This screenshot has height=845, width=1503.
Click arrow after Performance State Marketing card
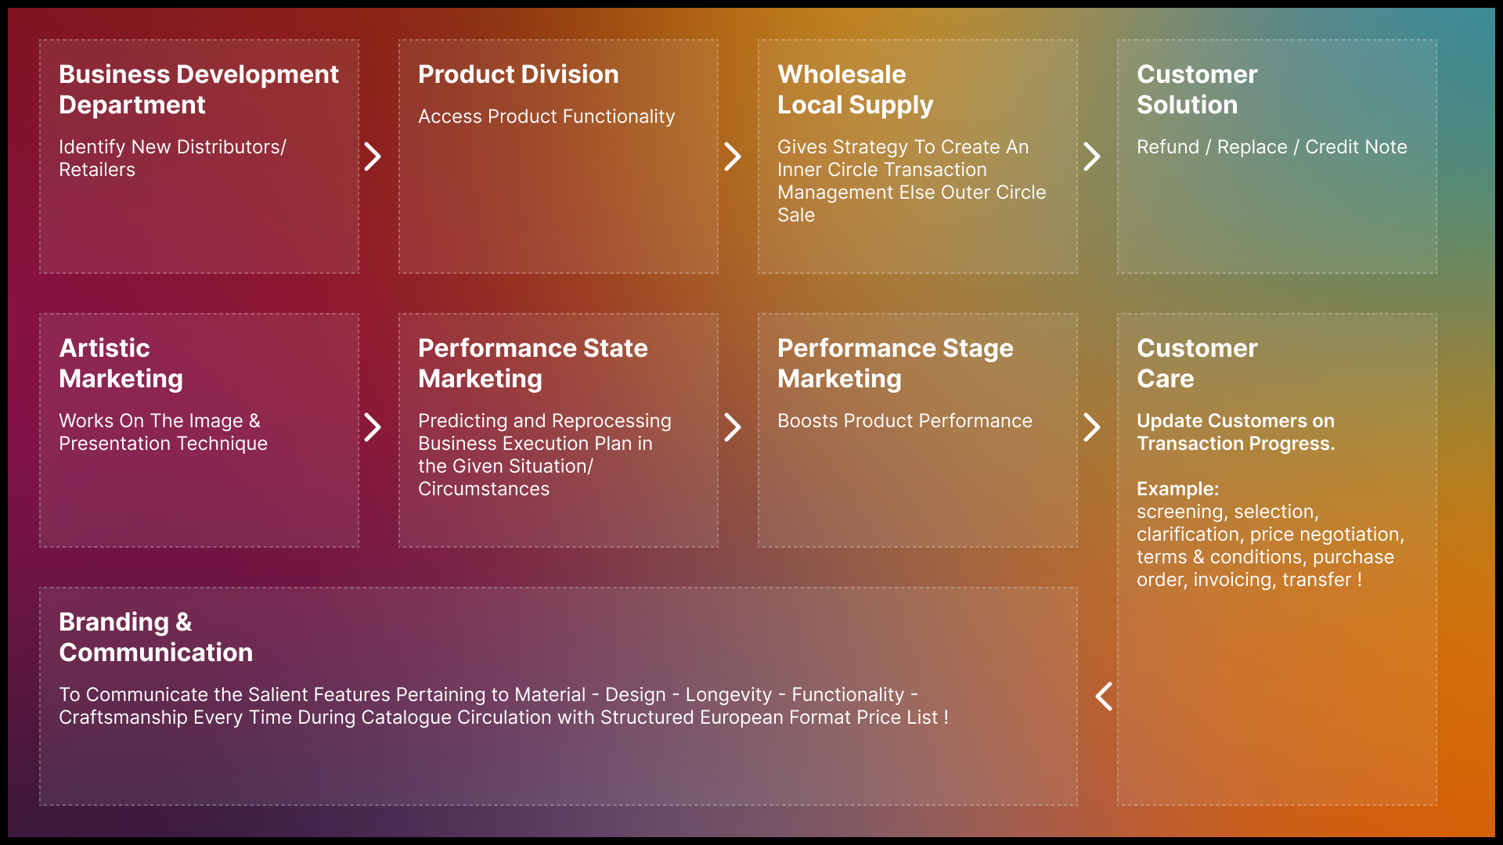[733, 427]
